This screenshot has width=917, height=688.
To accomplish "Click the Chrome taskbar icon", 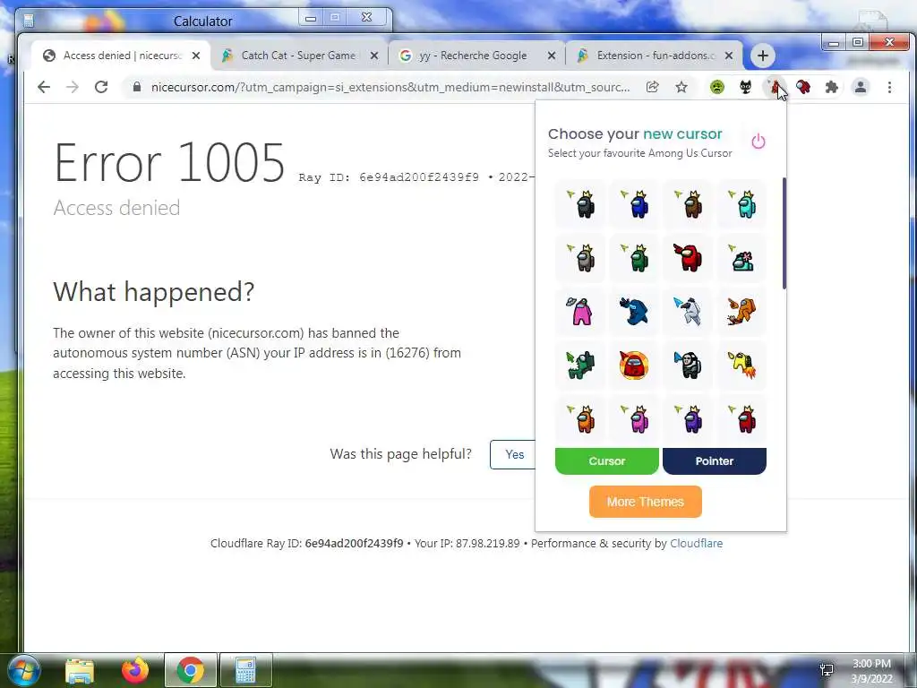I will point(190,670).
